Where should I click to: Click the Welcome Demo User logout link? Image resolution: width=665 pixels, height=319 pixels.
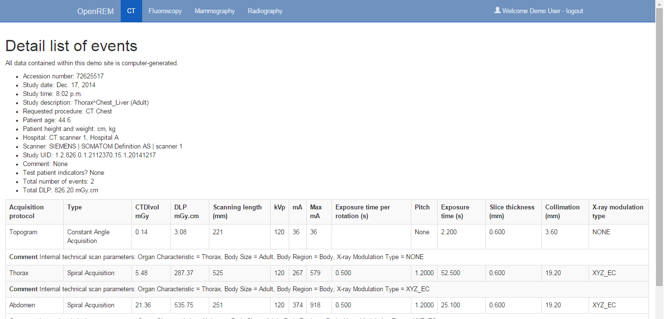click(x=542, y=11)
